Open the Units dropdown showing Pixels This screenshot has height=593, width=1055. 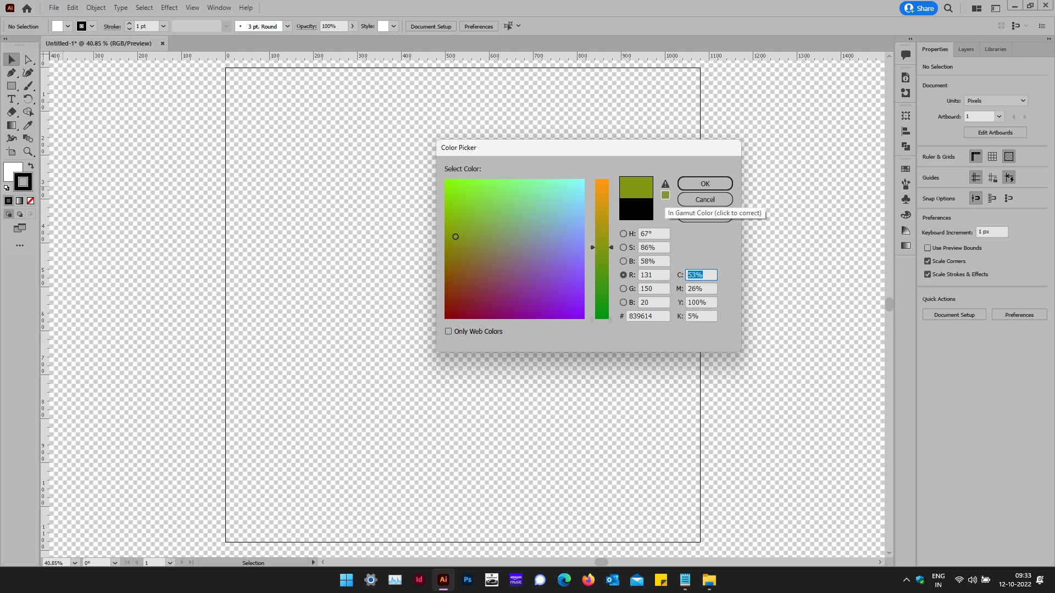996,100
